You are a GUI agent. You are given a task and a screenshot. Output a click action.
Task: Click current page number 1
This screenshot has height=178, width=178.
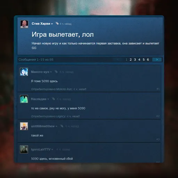[x=127, y=59]
